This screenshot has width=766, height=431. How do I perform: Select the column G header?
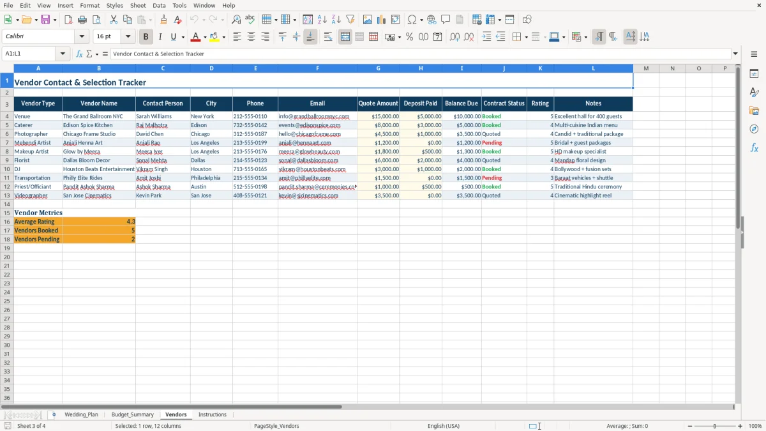click(379, 68)
